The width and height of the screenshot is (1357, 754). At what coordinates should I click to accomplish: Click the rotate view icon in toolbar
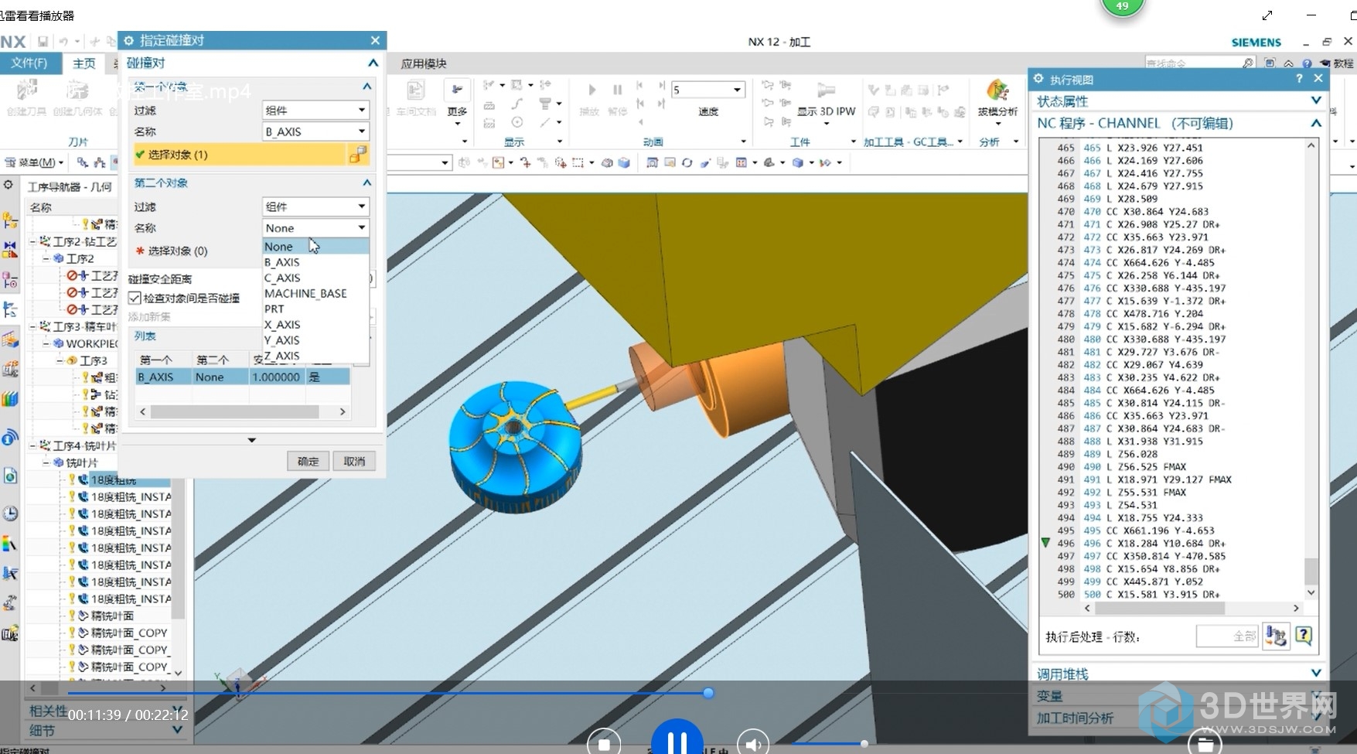coord(687,162)
